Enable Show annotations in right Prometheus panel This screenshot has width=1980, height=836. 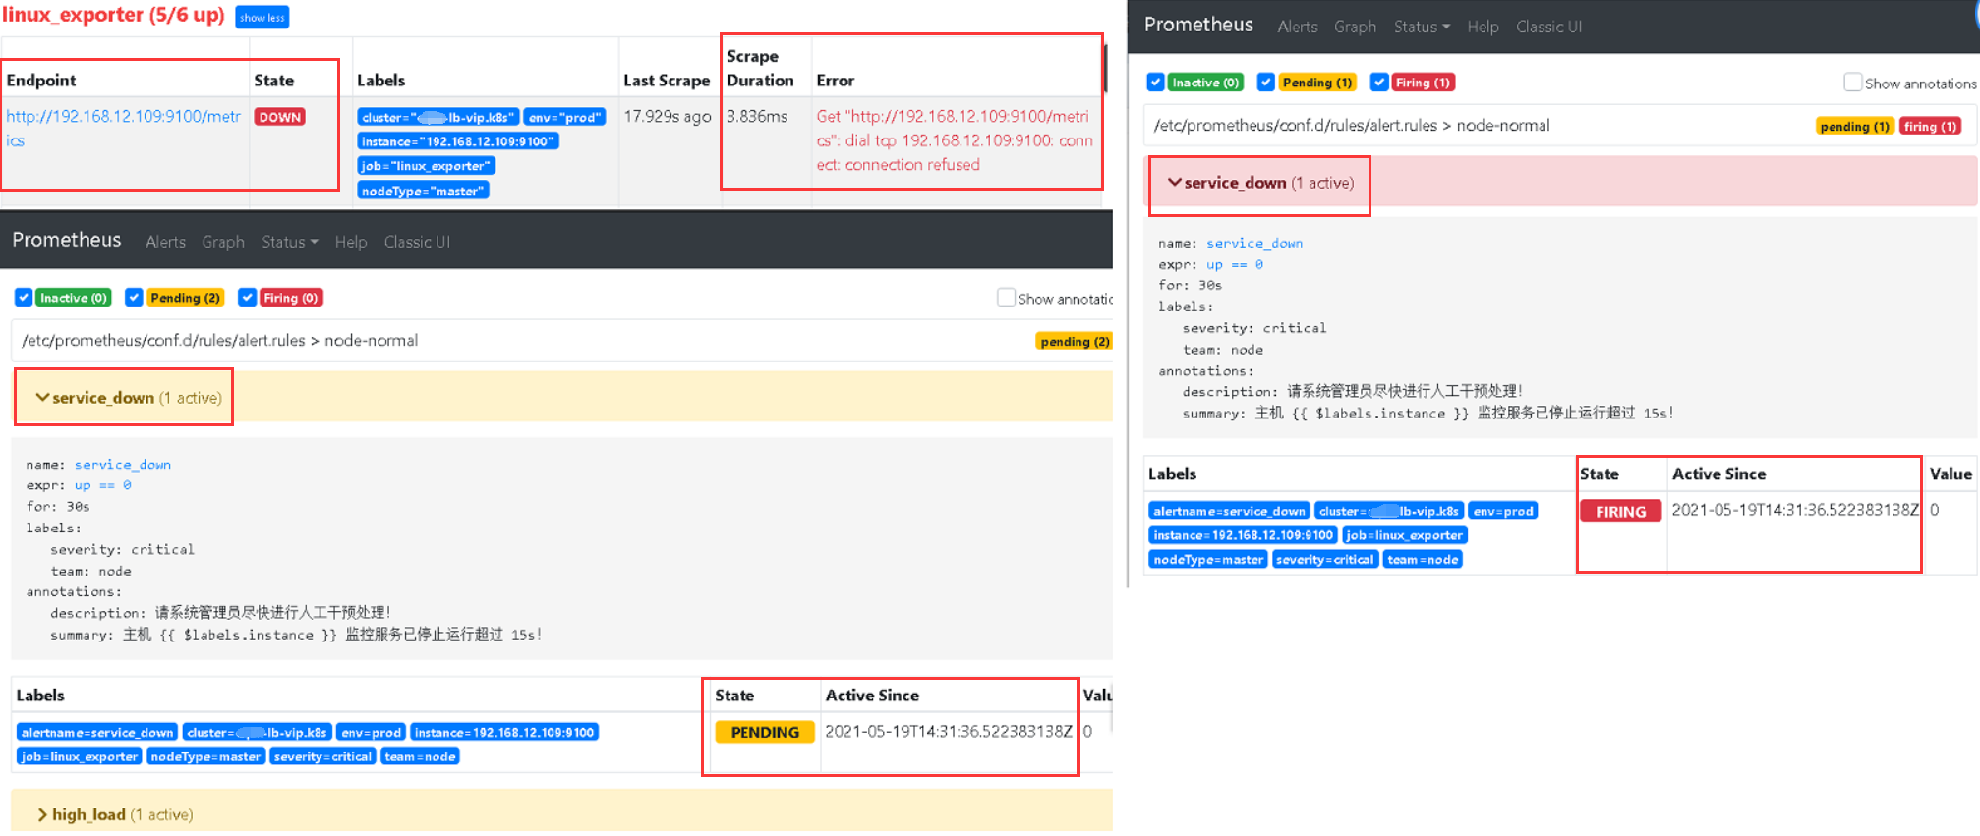pos(1853,83)
